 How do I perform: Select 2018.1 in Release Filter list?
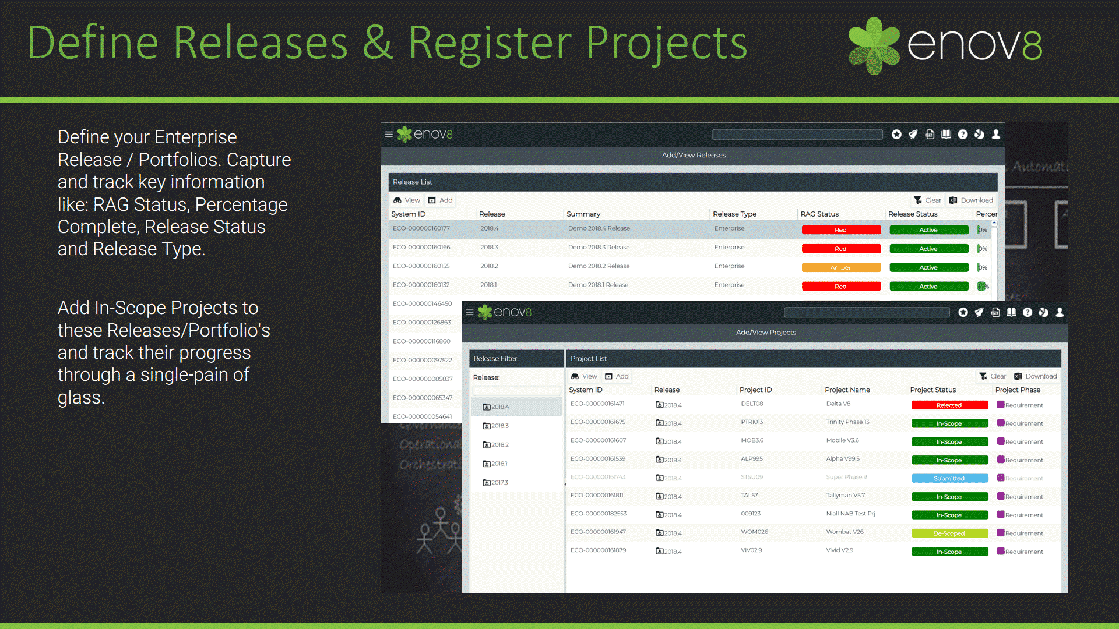tap(516, 464)
